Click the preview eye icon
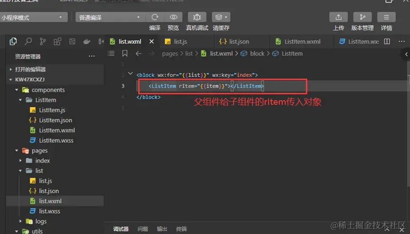This screenshot has height=234, width=410. pyautogui.click(x=173, y=17)
